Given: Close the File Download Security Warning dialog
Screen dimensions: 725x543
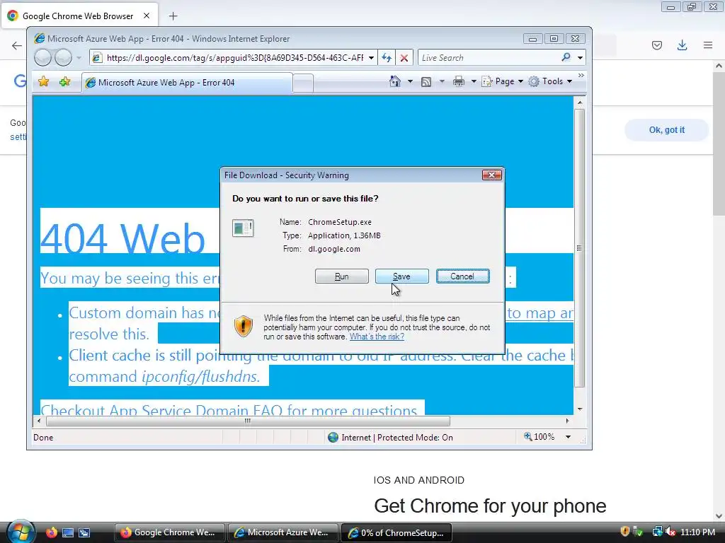Looking at the screenshot, I should click(491, 175).
